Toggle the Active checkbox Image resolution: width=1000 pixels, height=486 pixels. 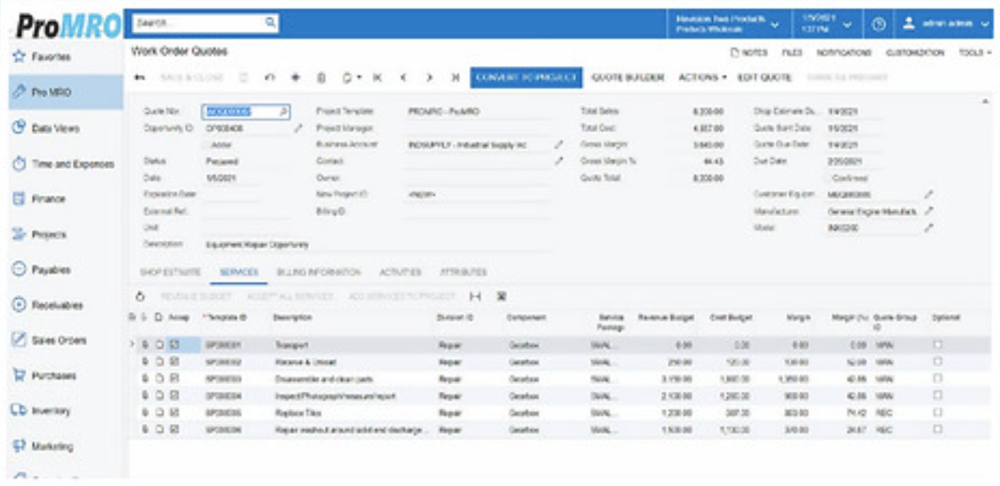click(206, 145)
